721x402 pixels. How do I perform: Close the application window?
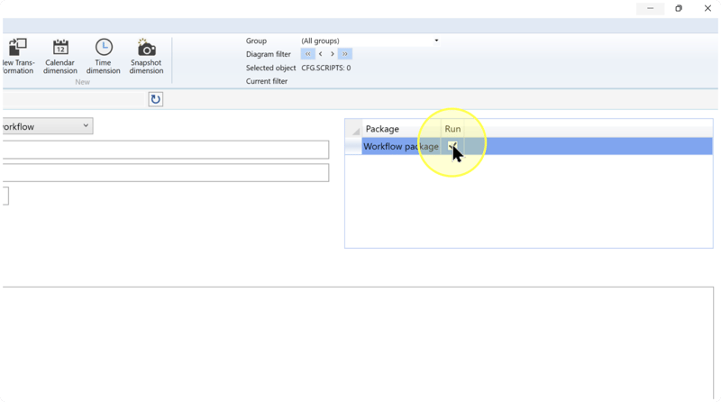[x=707, y=8]
